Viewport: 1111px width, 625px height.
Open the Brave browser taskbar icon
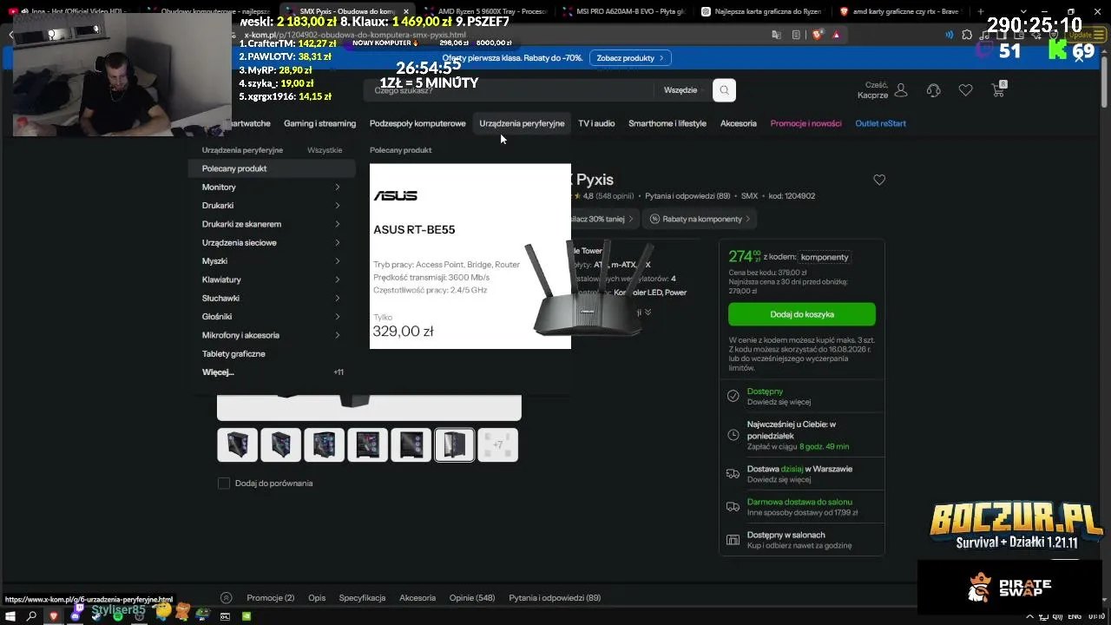54,616
